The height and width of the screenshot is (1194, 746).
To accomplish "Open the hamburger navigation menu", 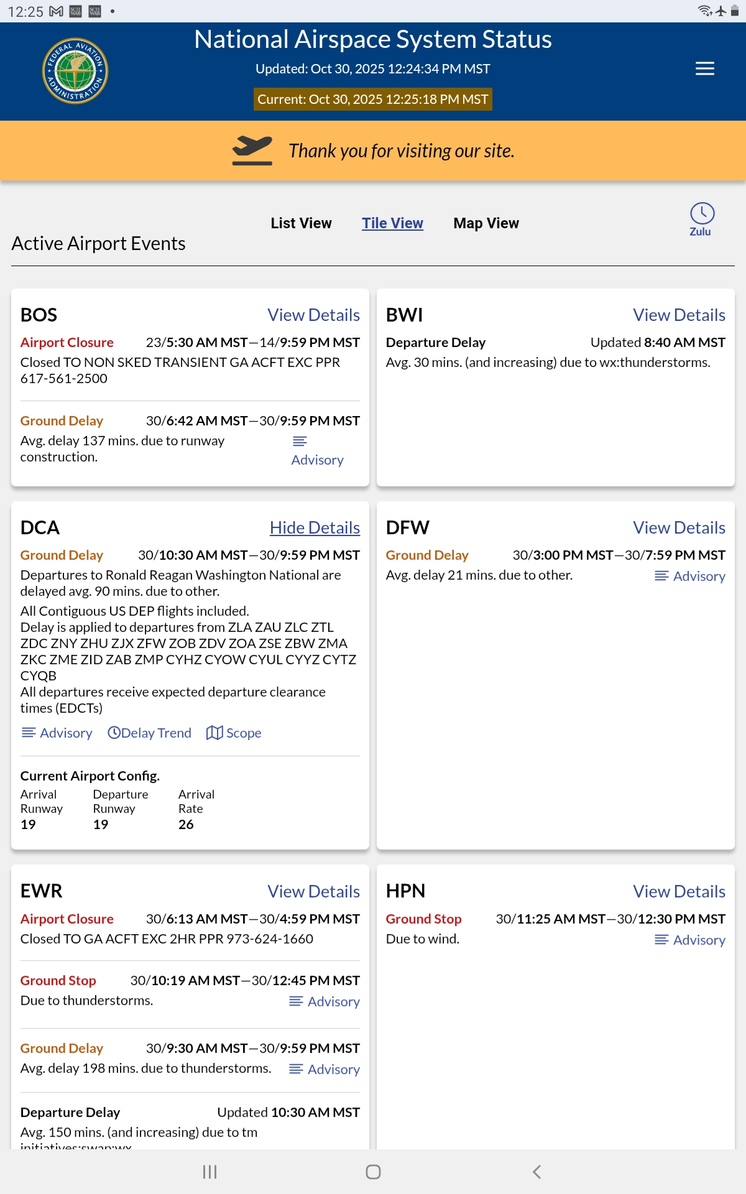I will pyautogui.click(x=704, y=68).
